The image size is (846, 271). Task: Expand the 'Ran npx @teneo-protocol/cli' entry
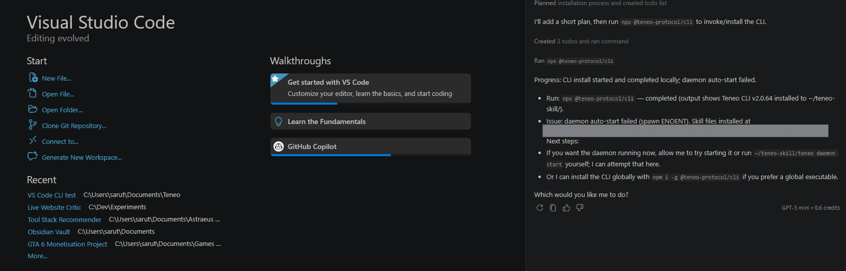click(x=574, y=61)
